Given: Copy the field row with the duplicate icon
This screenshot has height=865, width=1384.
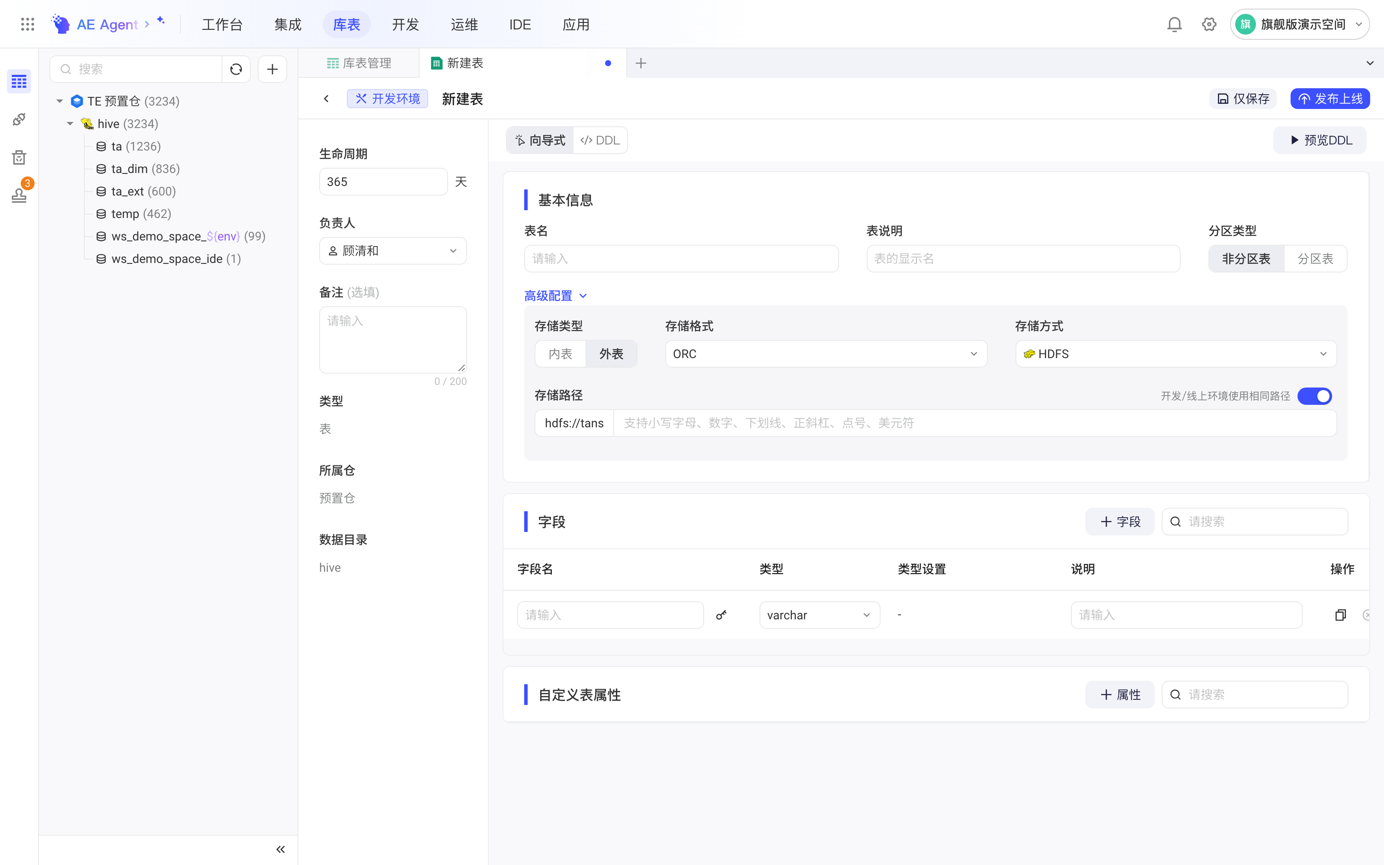Looking at the screenshot, I should click(x=1341, y=615).
